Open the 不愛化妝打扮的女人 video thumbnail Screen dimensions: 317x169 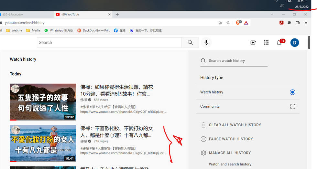coord(43,143)
